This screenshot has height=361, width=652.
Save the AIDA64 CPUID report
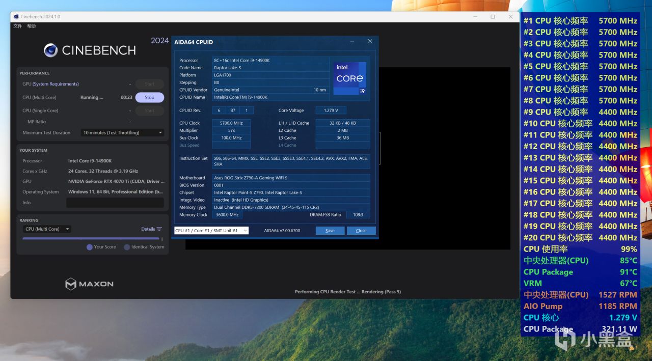(330, 230)
